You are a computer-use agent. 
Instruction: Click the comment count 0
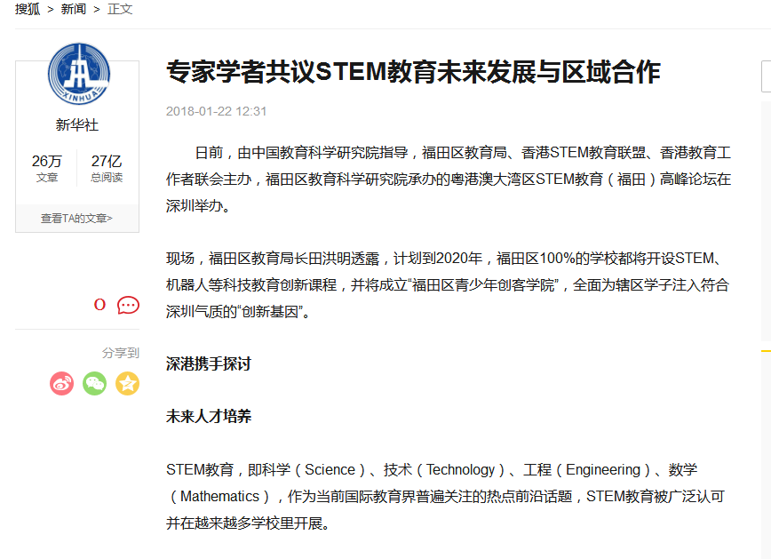click(99, 305)
